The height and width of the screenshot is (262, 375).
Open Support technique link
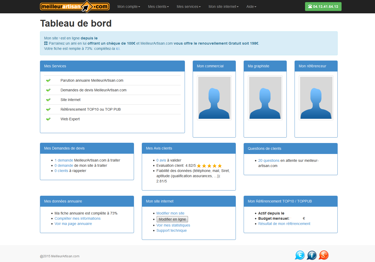click(x=172, y=230)
